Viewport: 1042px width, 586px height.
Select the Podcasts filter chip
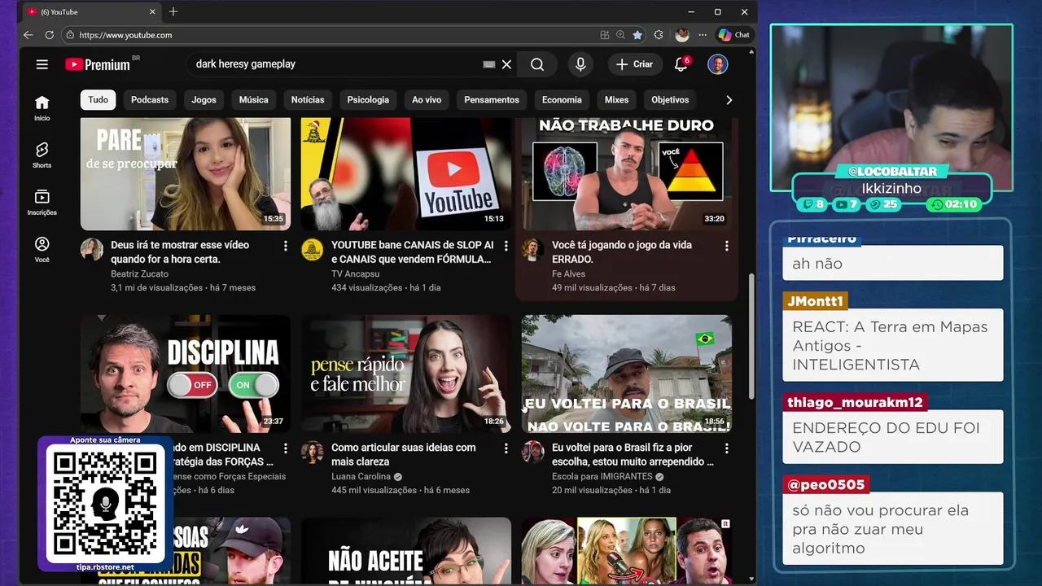pyautogui.click(x=150, y=99)
